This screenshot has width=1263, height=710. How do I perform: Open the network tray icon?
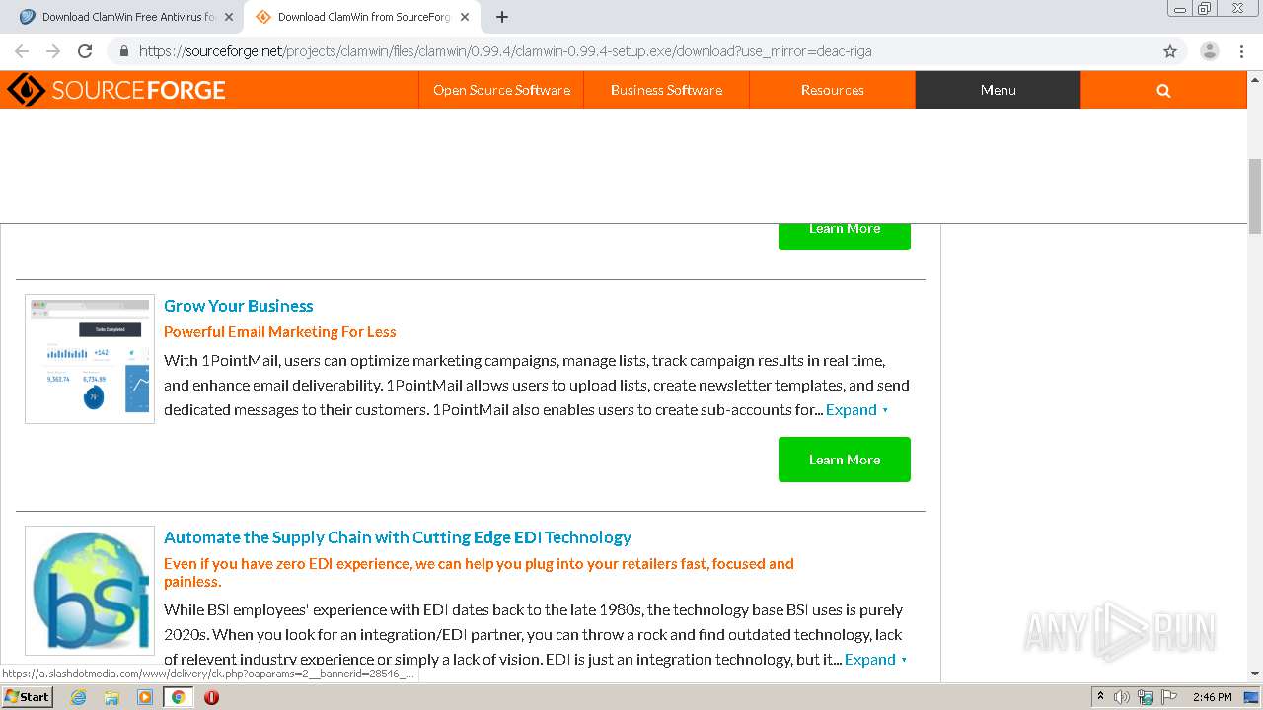pos(1146,697)
